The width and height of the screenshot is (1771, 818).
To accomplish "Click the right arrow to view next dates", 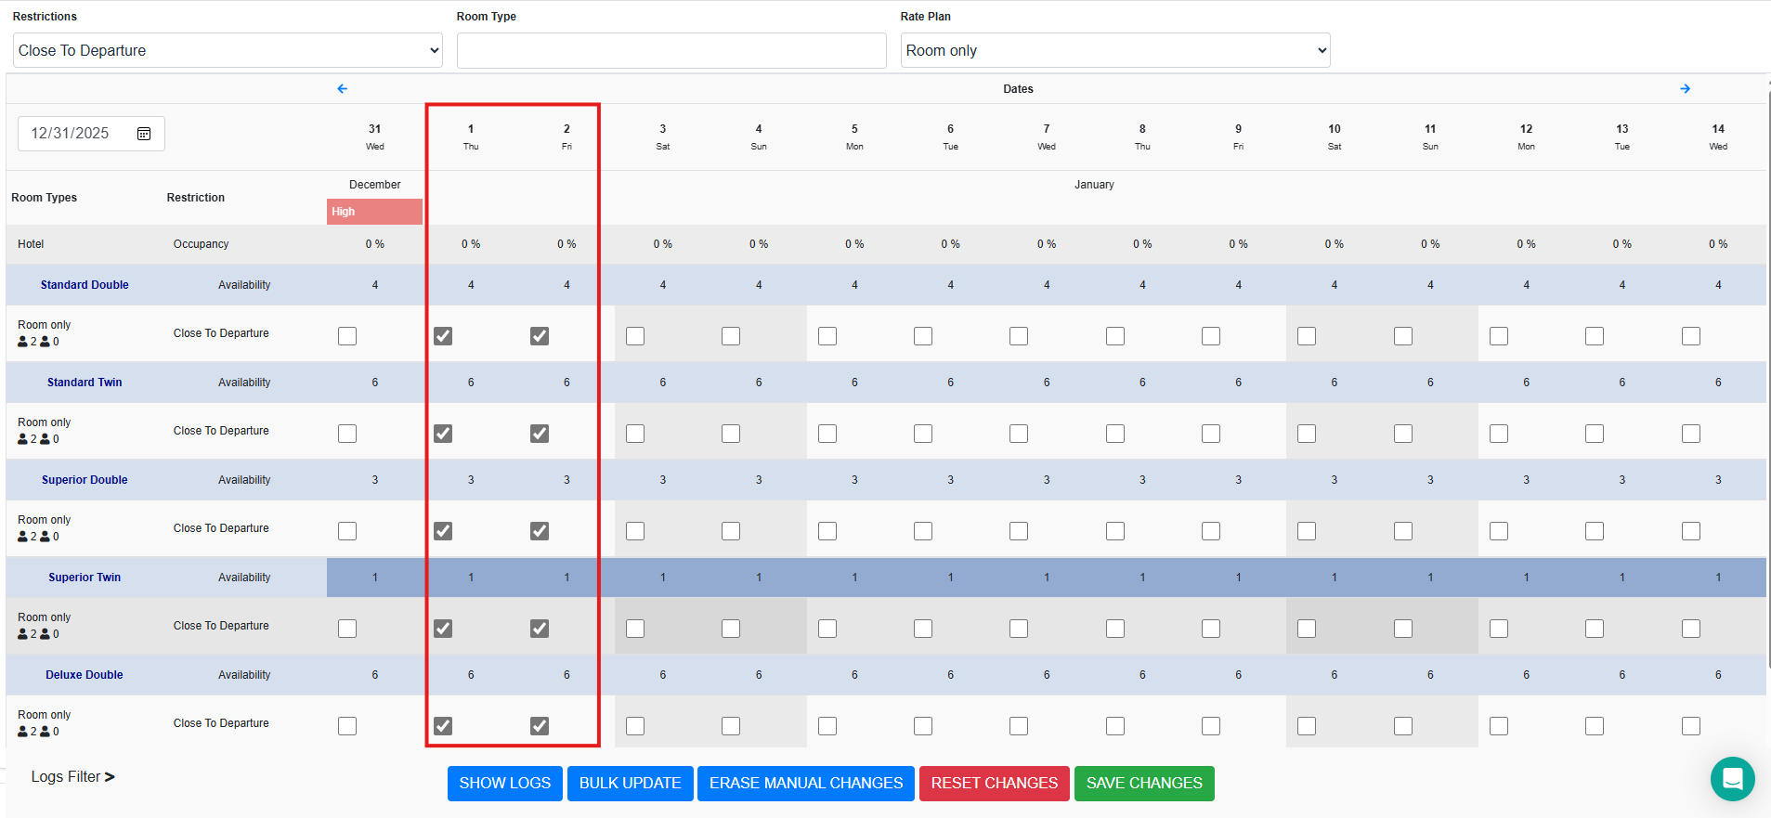I will (1685, 89).
